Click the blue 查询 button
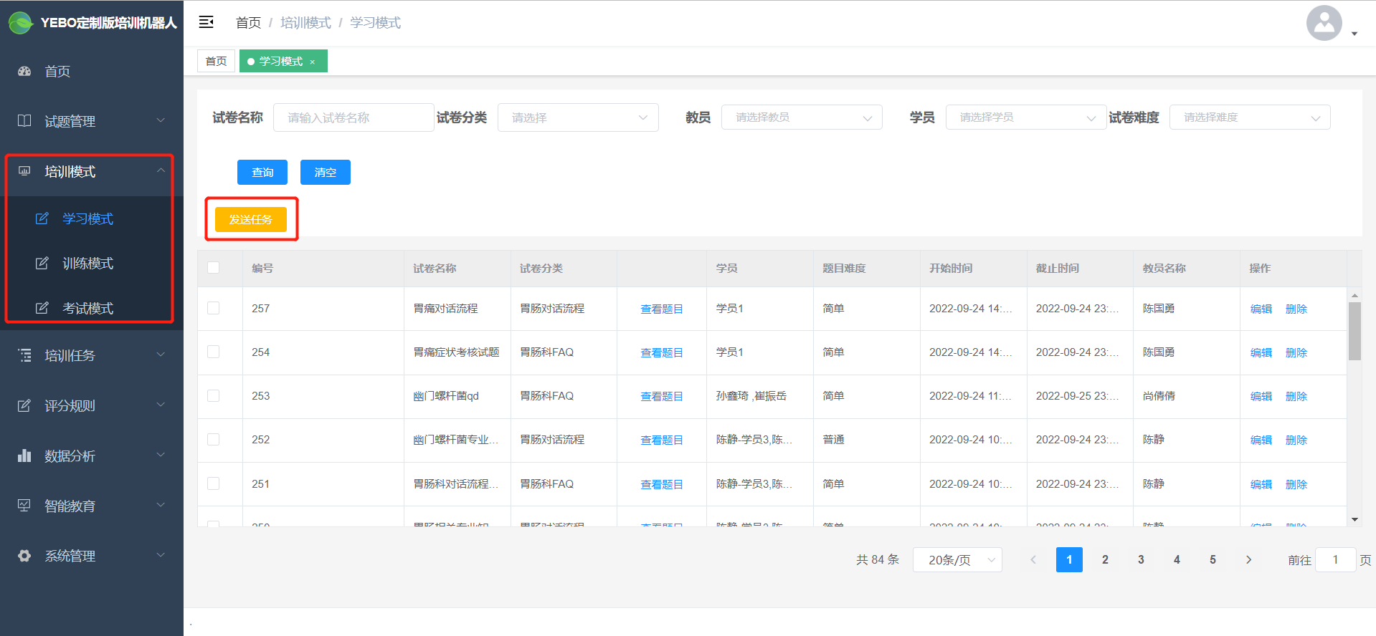Image resolution: width=1376 pixels, height=636 pixels. (262, 172)
